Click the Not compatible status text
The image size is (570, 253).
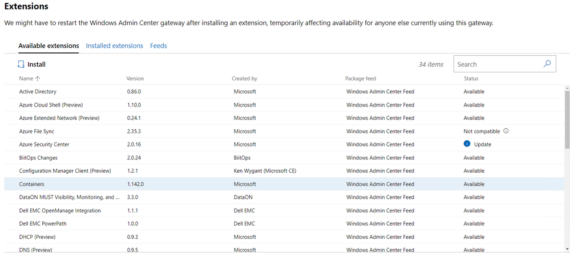[482, 131]
